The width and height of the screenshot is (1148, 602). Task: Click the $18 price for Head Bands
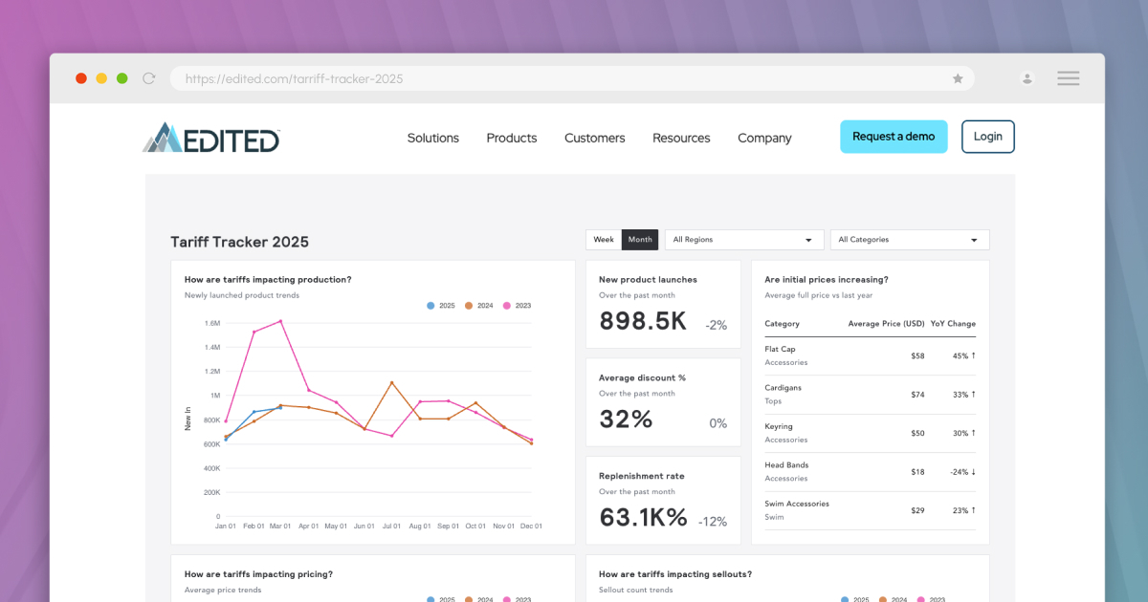point(918,472)
